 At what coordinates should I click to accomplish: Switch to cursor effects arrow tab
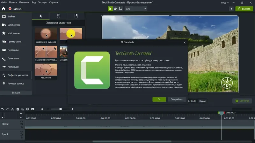(41, 16)
